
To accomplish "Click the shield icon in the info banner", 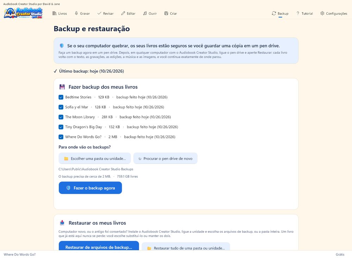I will coord(62,46).
